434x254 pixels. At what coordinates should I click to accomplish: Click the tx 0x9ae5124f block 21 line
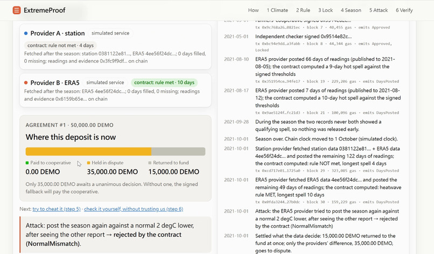[327, 112]
